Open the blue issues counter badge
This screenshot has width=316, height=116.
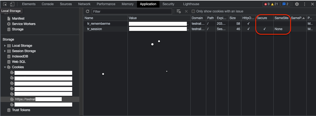coord(285,4)
